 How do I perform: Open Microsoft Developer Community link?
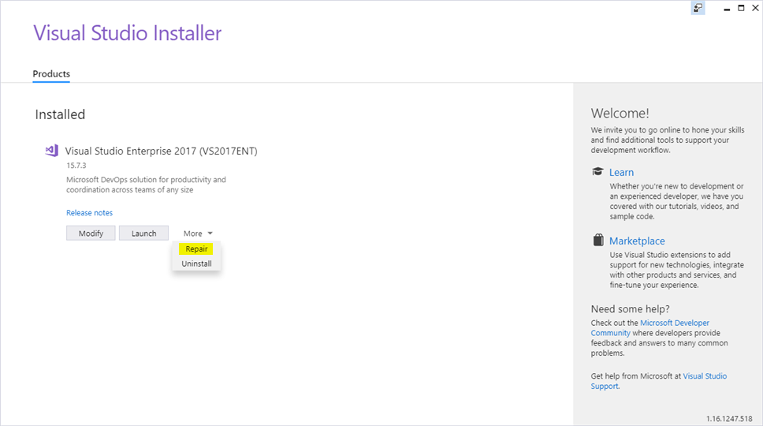650,327
